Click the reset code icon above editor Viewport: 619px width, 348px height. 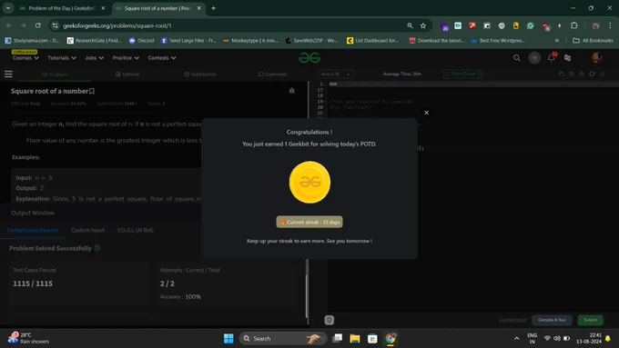click(592, 74)
